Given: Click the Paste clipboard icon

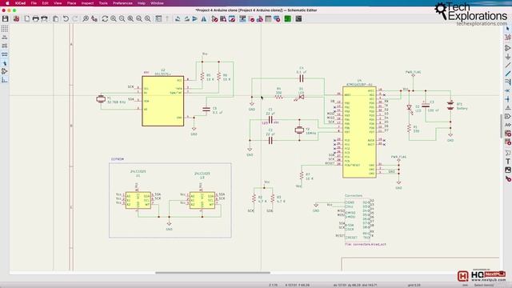Looking at the screenshot, I should (x=55, y=18).
